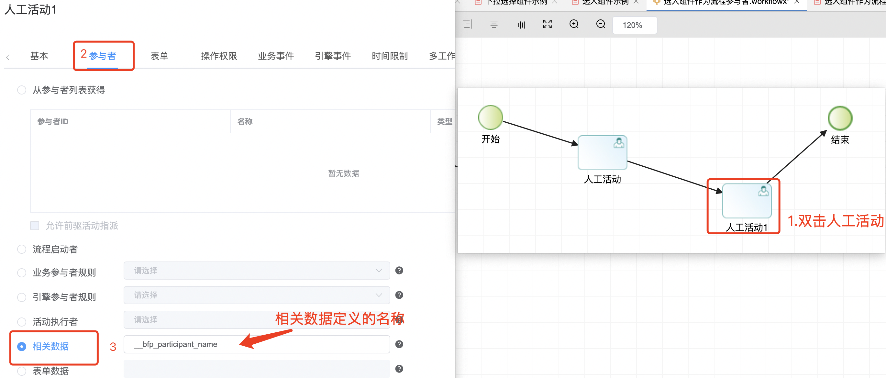Click the 开始 start node circle

point(491,117)
